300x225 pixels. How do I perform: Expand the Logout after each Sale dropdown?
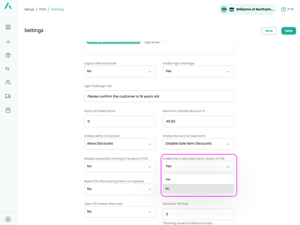pos(120,71)
